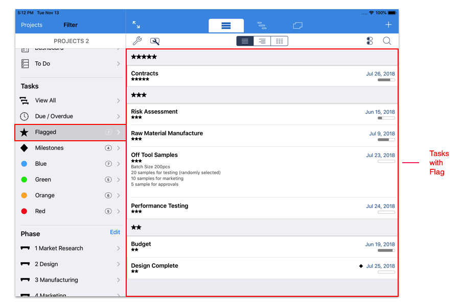Tap Edit next to Phase
461x306 pixels.
[115, 232]
